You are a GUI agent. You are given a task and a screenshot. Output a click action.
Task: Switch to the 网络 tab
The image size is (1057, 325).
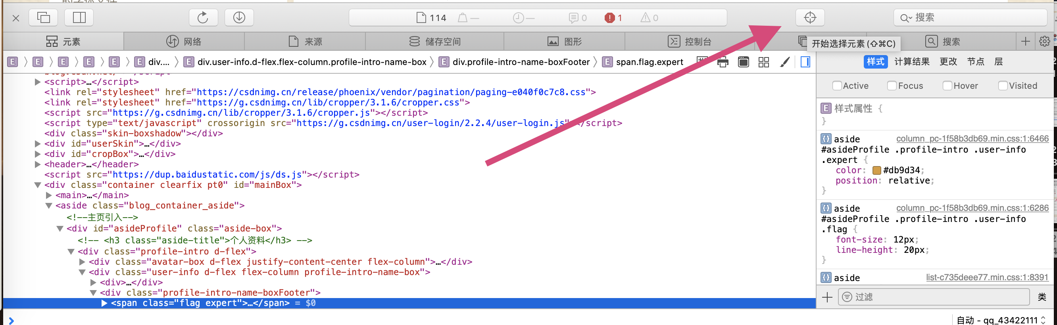click(184, 41)
